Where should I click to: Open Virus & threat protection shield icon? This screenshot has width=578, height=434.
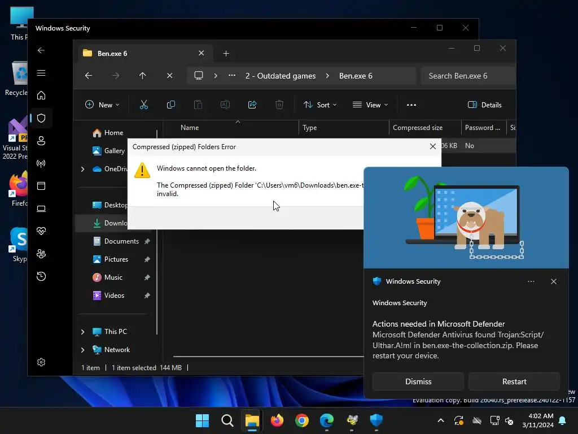[41, 118]
